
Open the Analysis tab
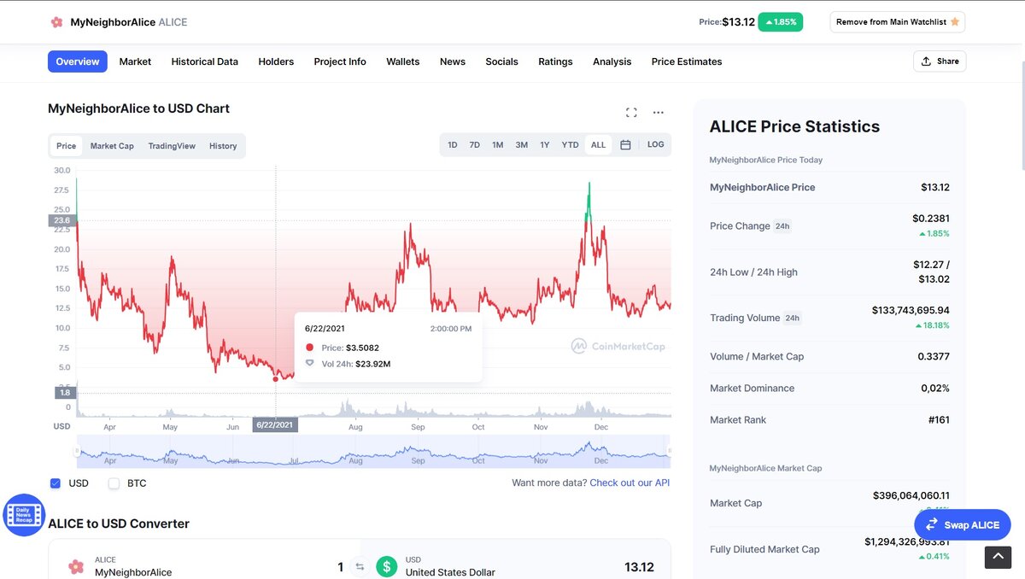pos(612,61)
